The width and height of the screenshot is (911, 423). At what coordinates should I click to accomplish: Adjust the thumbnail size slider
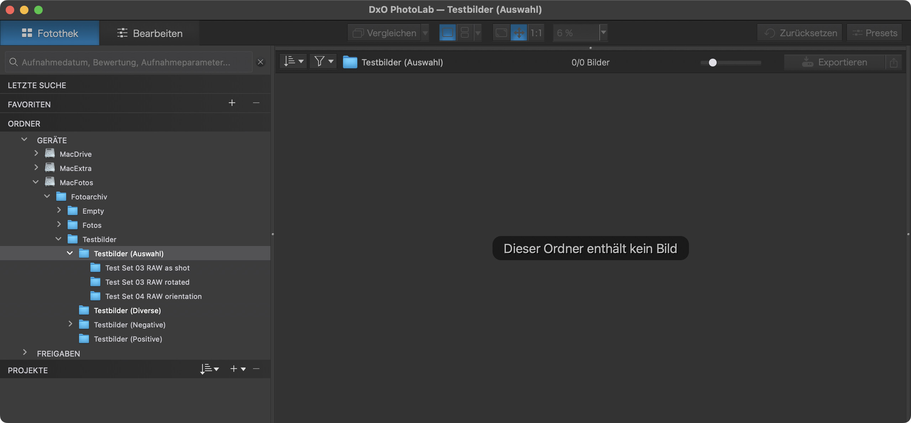pos(712,63)
